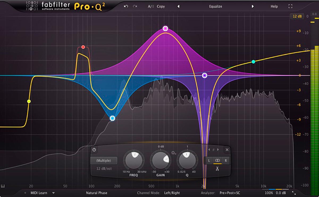Go to next band in band panel
This screenshot has width=319, height=197.
click(218, 150)
